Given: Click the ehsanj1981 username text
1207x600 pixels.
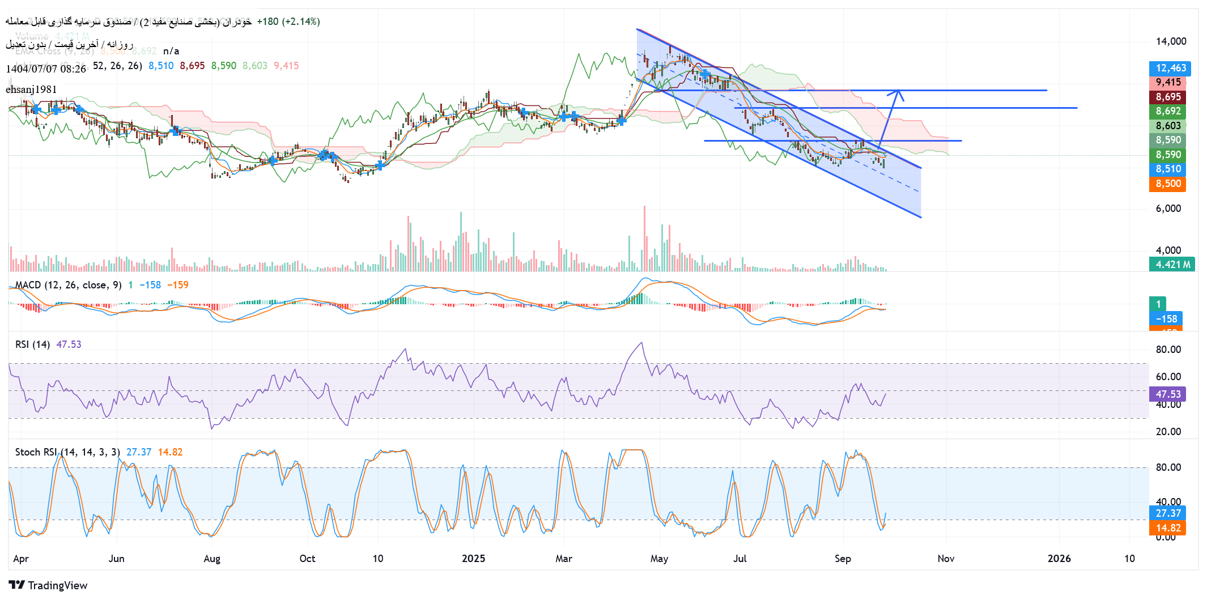Looking at the screenshot, I should click(31, 90).
